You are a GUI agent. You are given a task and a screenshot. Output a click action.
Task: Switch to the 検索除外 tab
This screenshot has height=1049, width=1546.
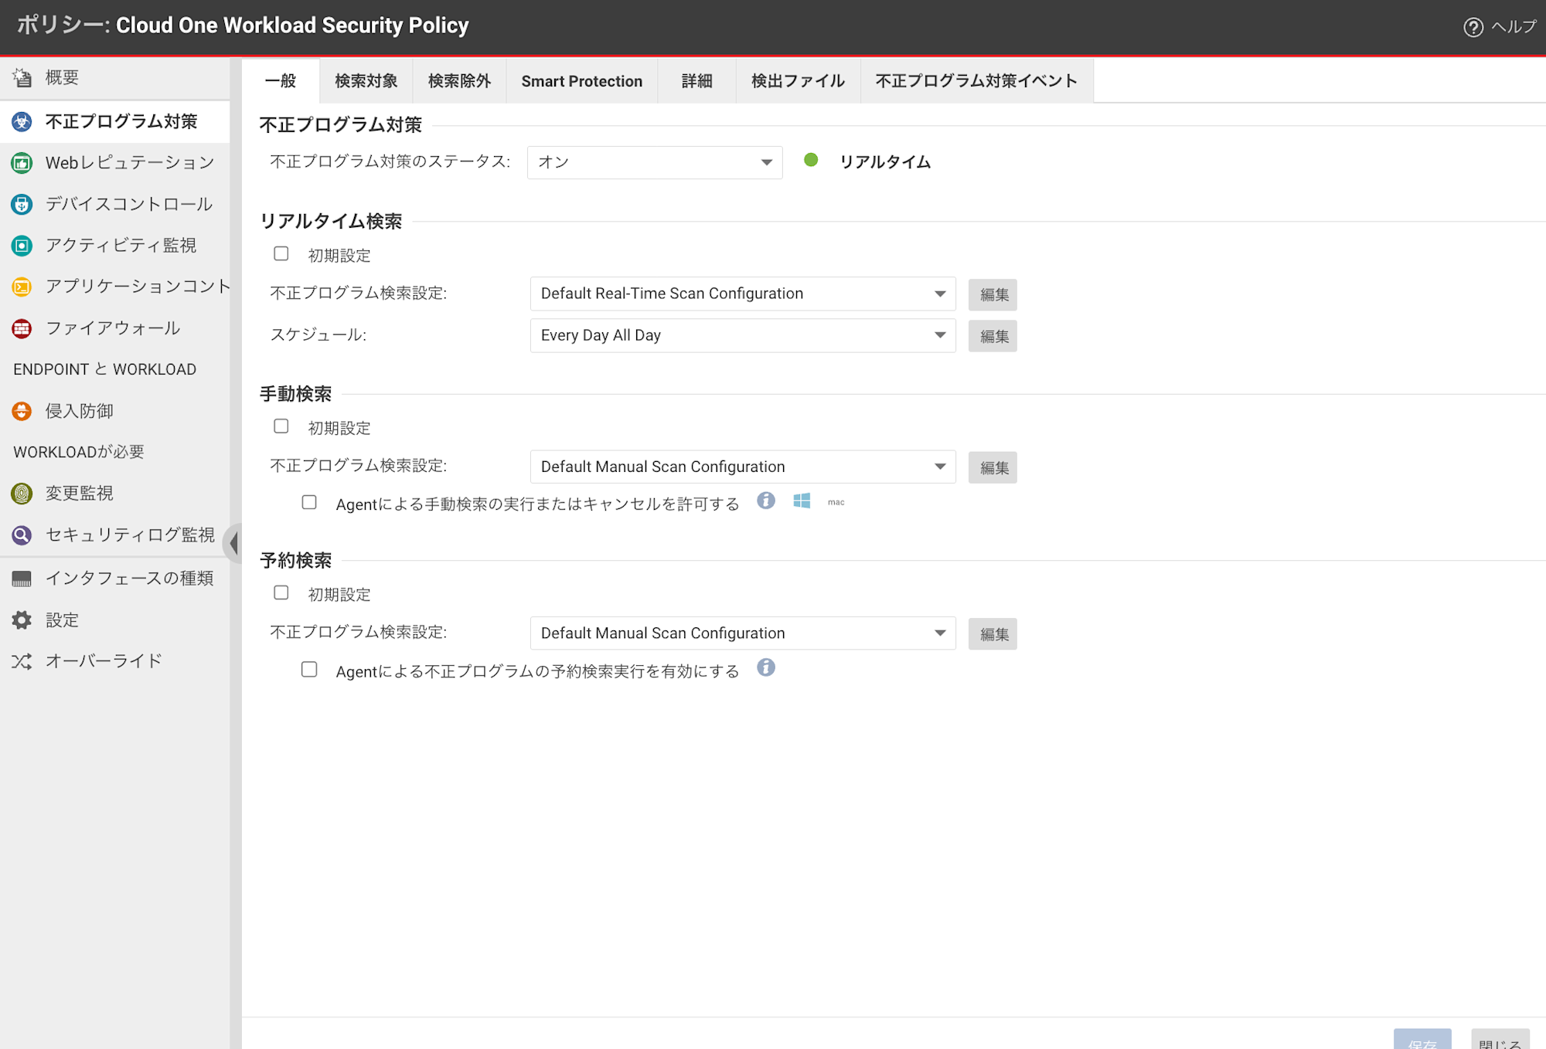pos(459,81)
